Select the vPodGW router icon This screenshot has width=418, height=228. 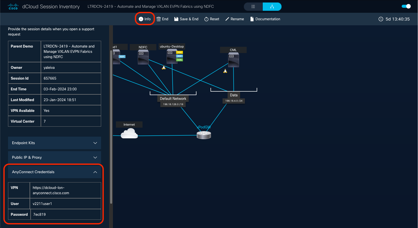pyautogui.click(x=204, y=135)
